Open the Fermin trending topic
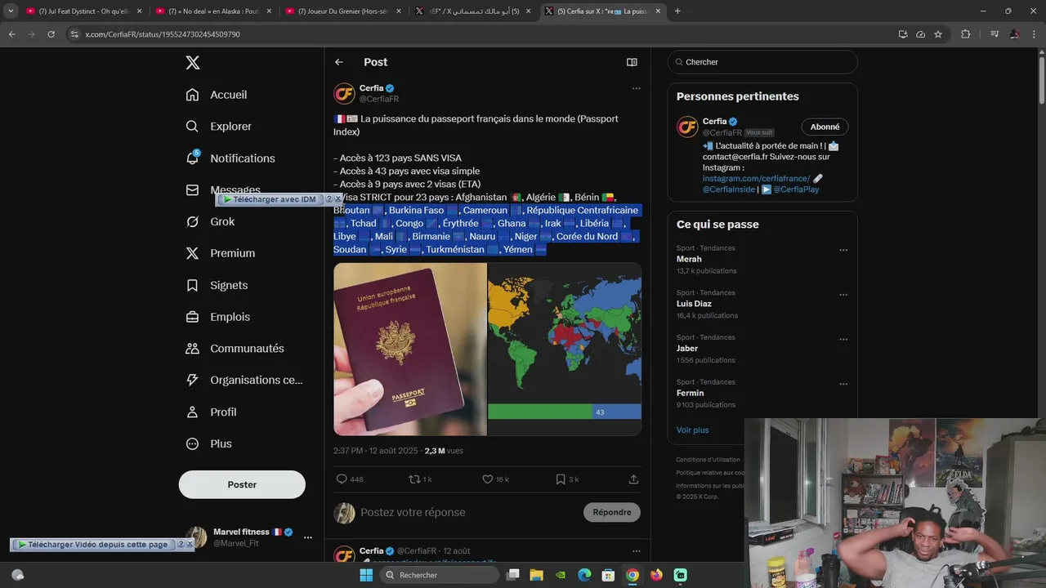The width and height of the screenshot is (1046, 588). [x=691, y=393]
